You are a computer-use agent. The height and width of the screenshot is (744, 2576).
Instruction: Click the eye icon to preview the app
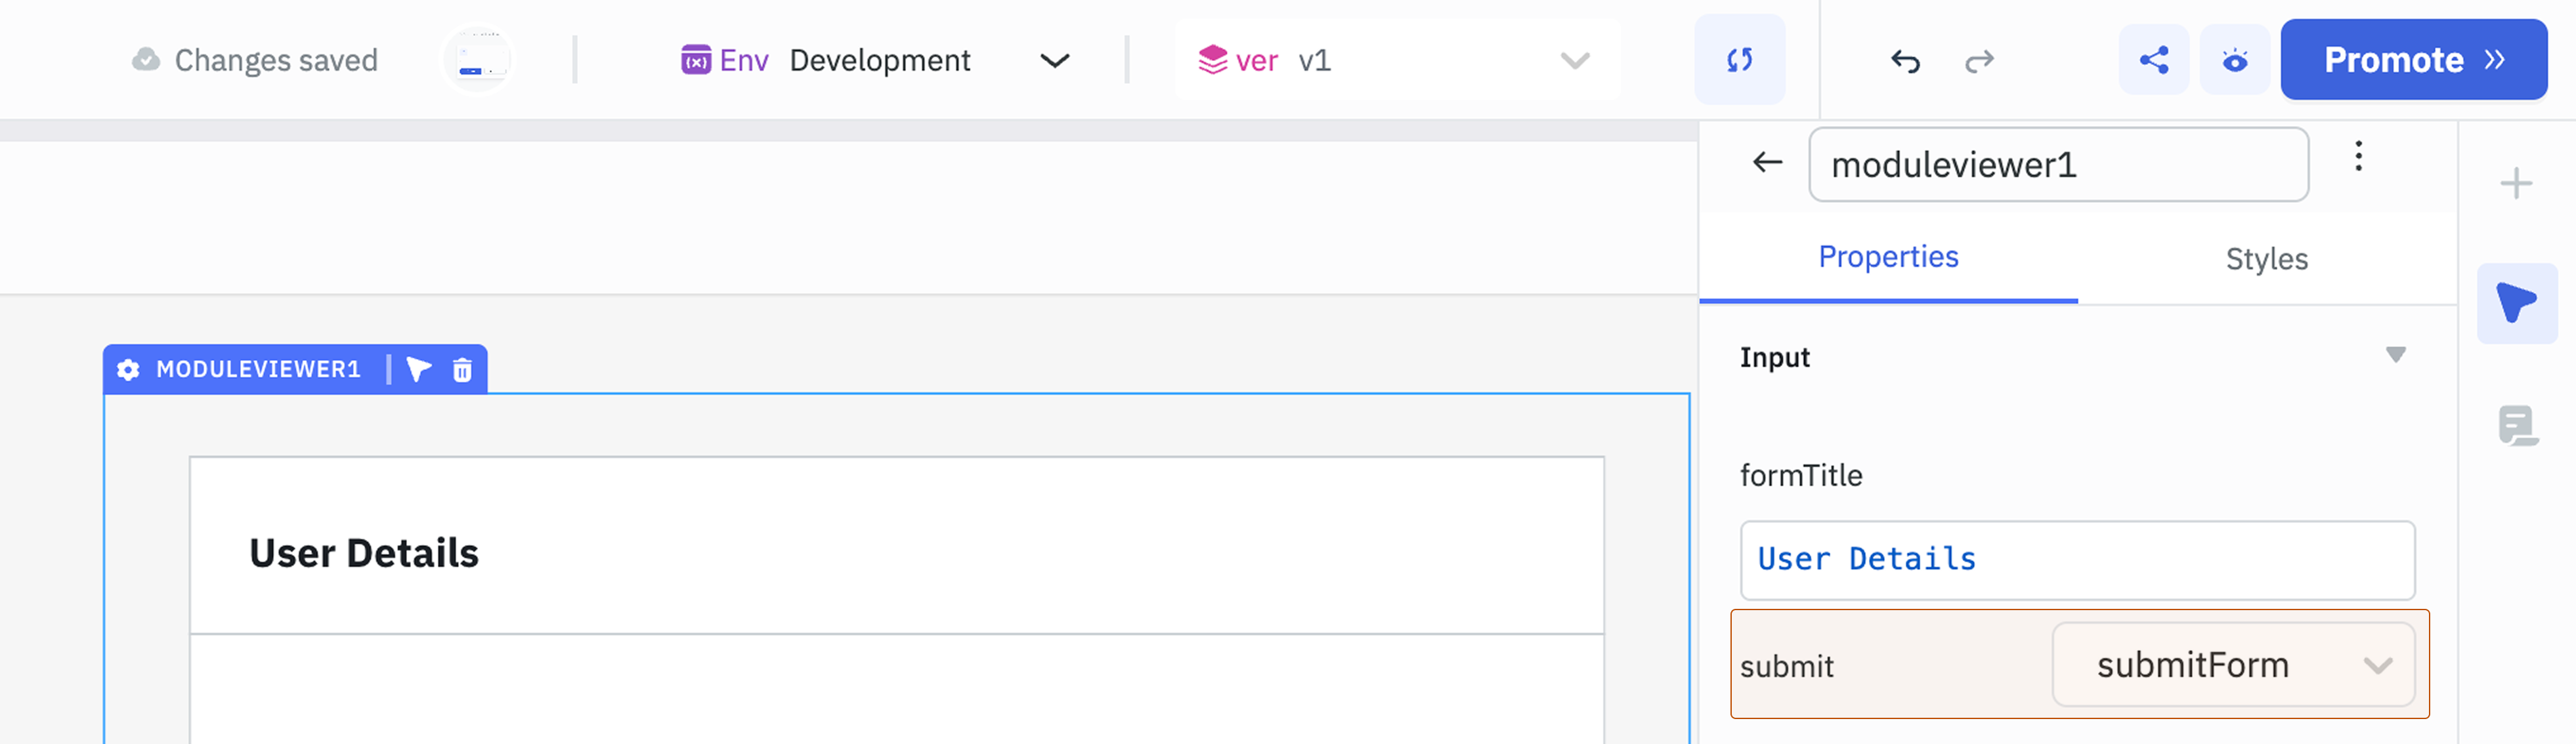(2235, 59)
